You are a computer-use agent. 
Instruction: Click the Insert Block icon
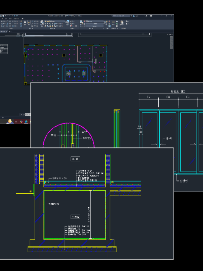[x=67, y=22]
